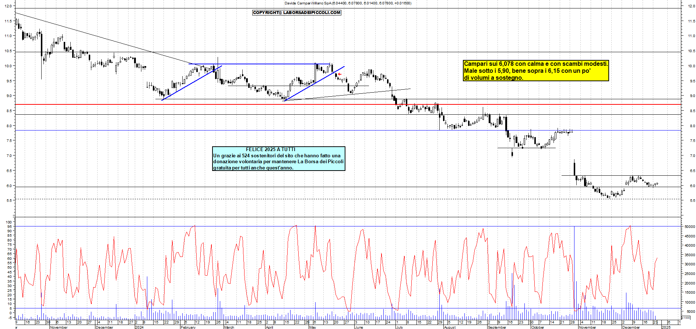Click the February month label

pyautogui.click(x=188, y=327)
